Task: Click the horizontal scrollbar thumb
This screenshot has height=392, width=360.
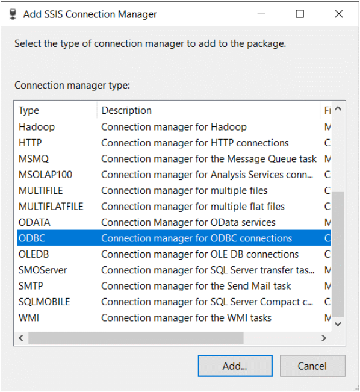Action: click(x=136, y=338)
